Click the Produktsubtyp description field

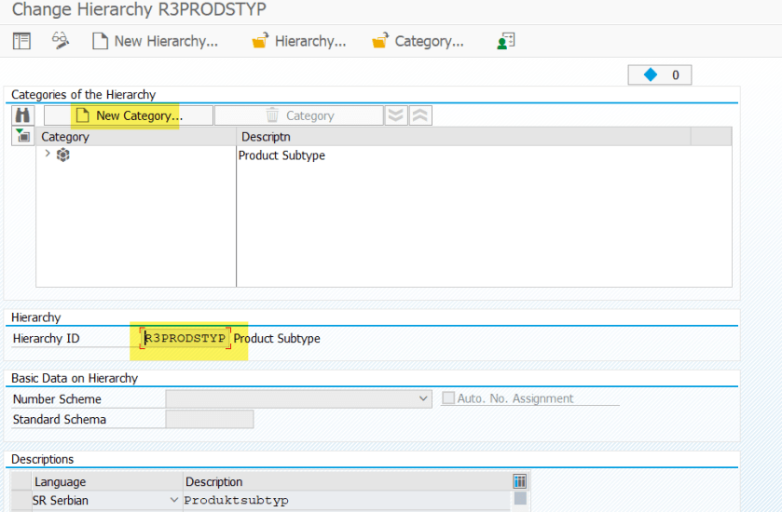[347, 500]
